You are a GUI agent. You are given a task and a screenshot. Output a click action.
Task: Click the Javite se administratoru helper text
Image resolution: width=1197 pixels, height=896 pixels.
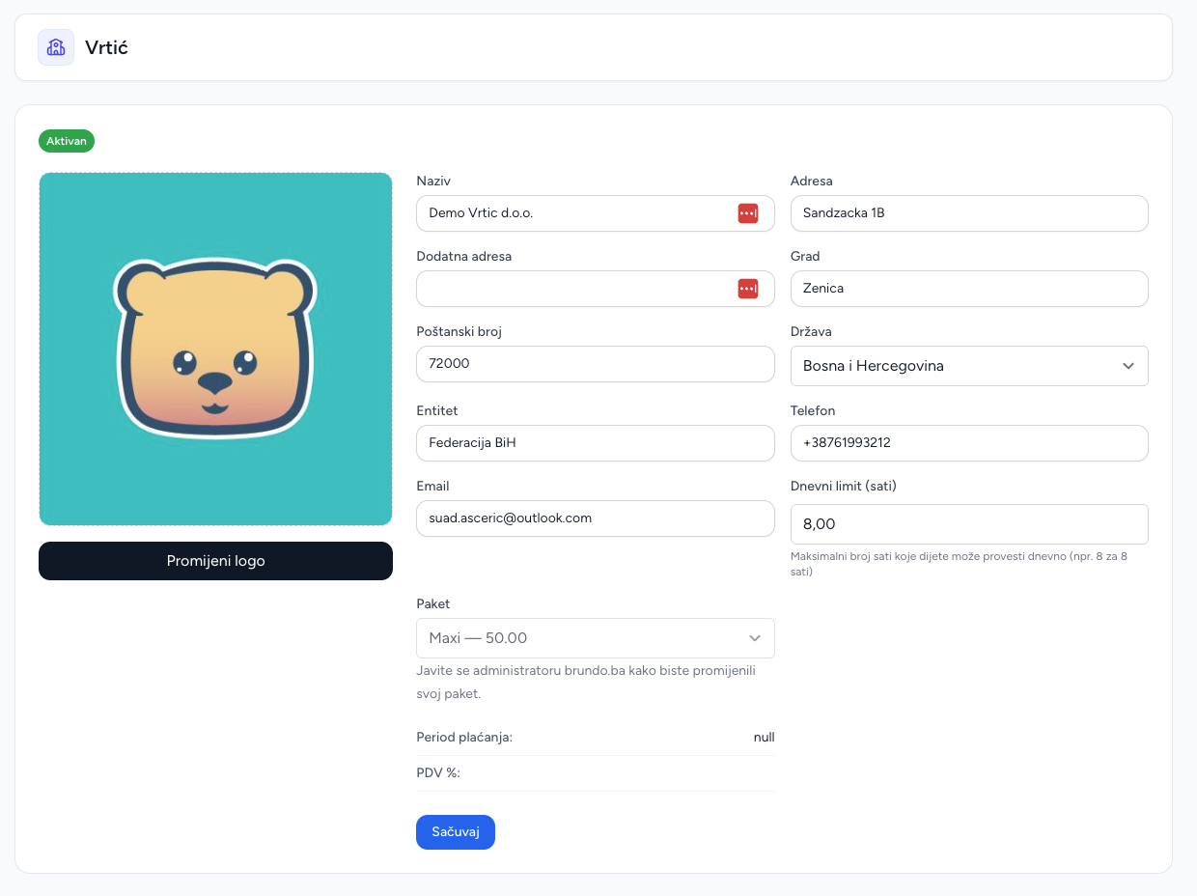click(x=586, y=682)
